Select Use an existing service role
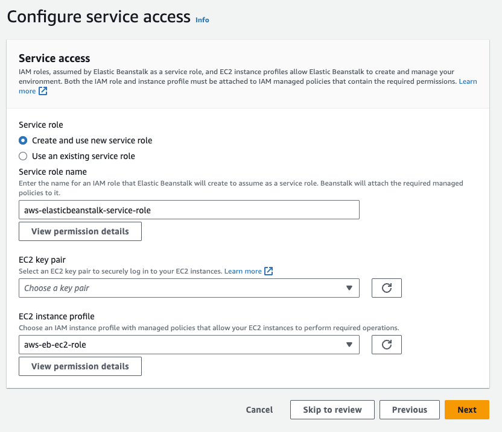This screenshot has height=432, width=502. point(22,155)
